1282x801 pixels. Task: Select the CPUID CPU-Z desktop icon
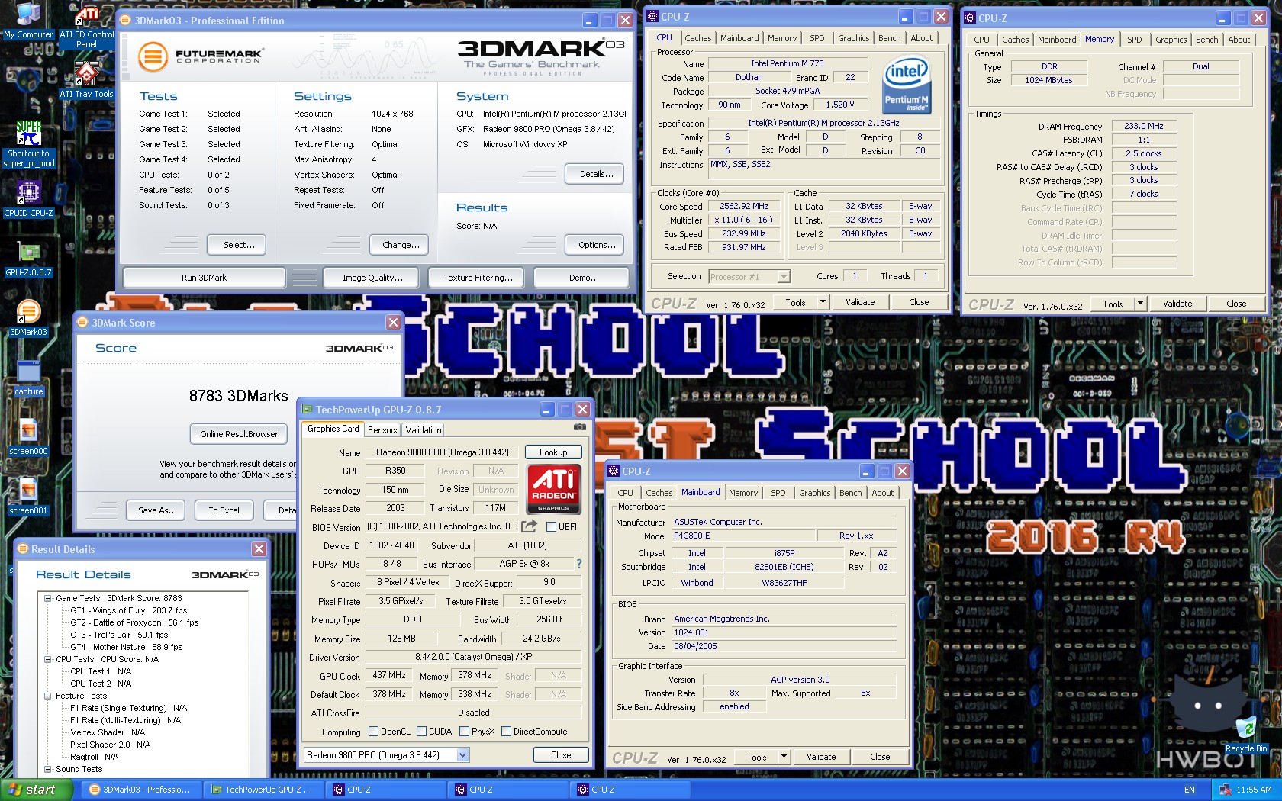[x=29, y=200]
